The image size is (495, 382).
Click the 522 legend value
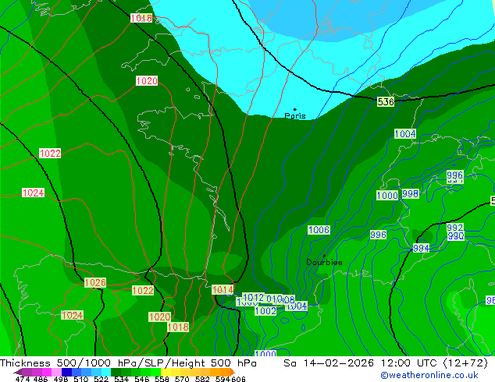[x=101, y=379]
